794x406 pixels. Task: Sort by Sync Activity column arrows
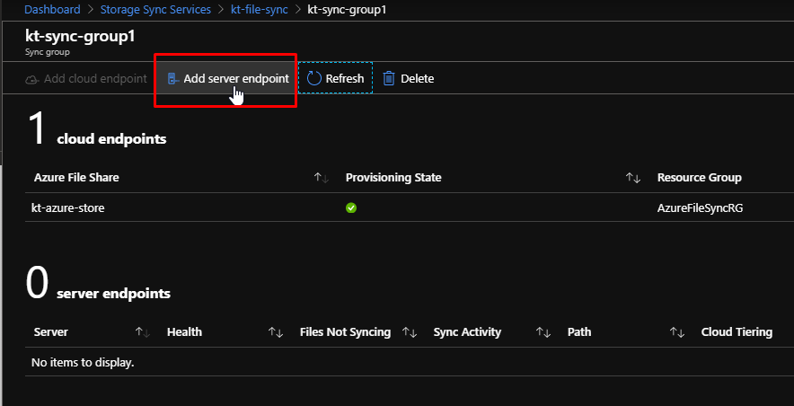(x=543, y=332)
